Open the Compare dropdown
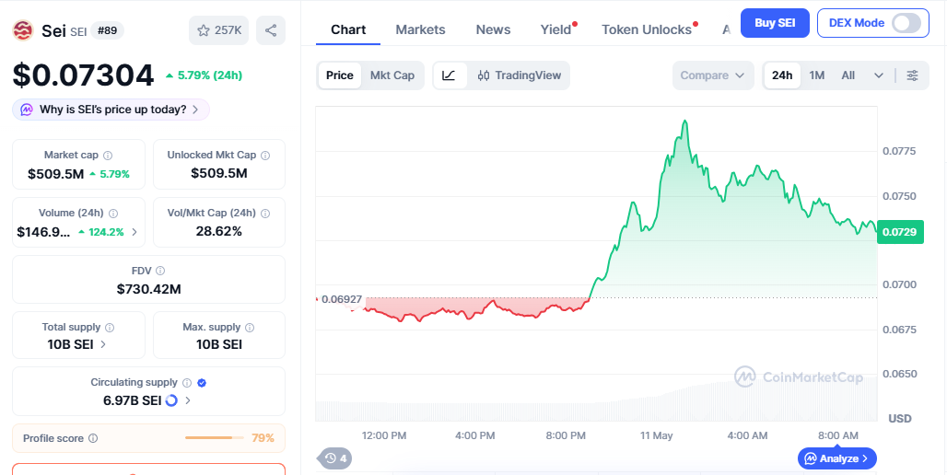The image size is (947, 475). pos(713,75)
